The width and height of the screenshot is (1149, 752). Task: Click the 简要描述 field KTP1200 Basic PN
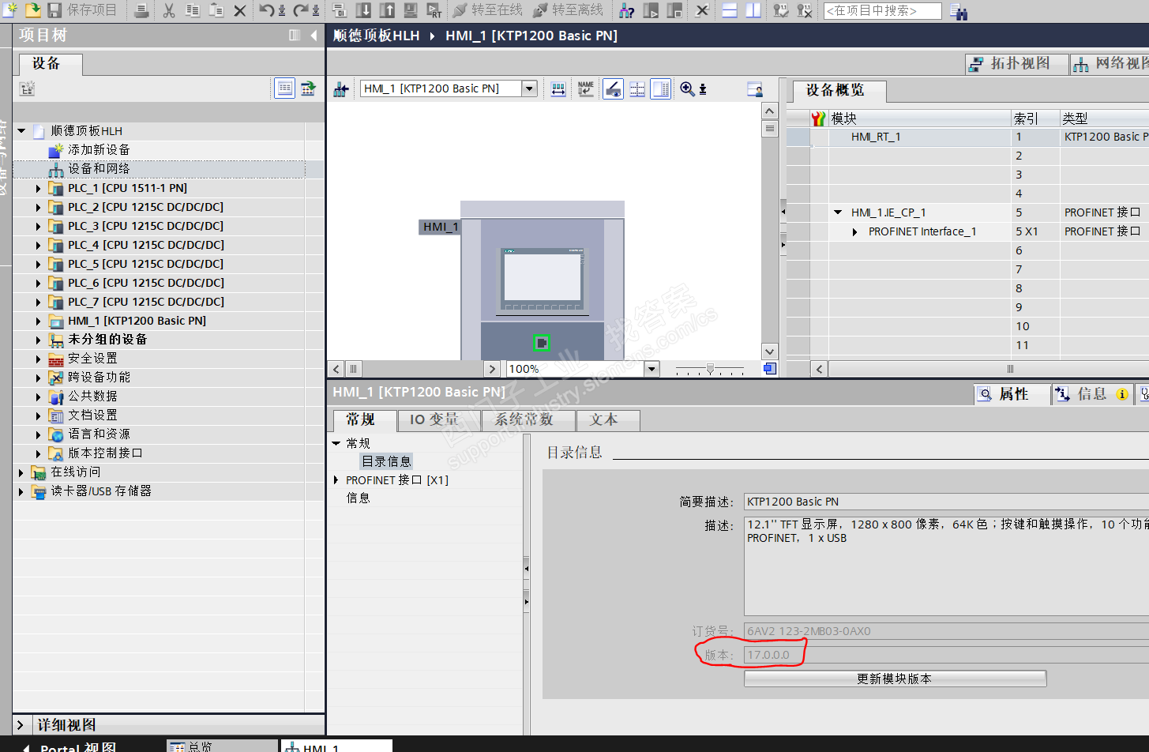[x=946, y=502]
